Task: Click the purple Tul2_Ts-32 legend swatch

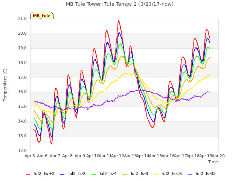Action: point(190,174)
